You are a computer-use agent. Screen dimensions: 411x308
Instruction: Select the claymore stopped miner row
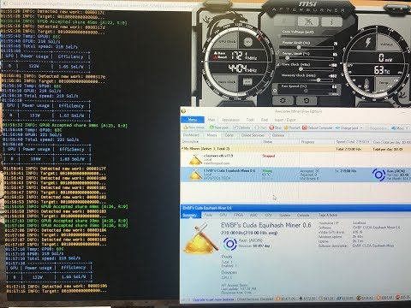click(295, 159)
